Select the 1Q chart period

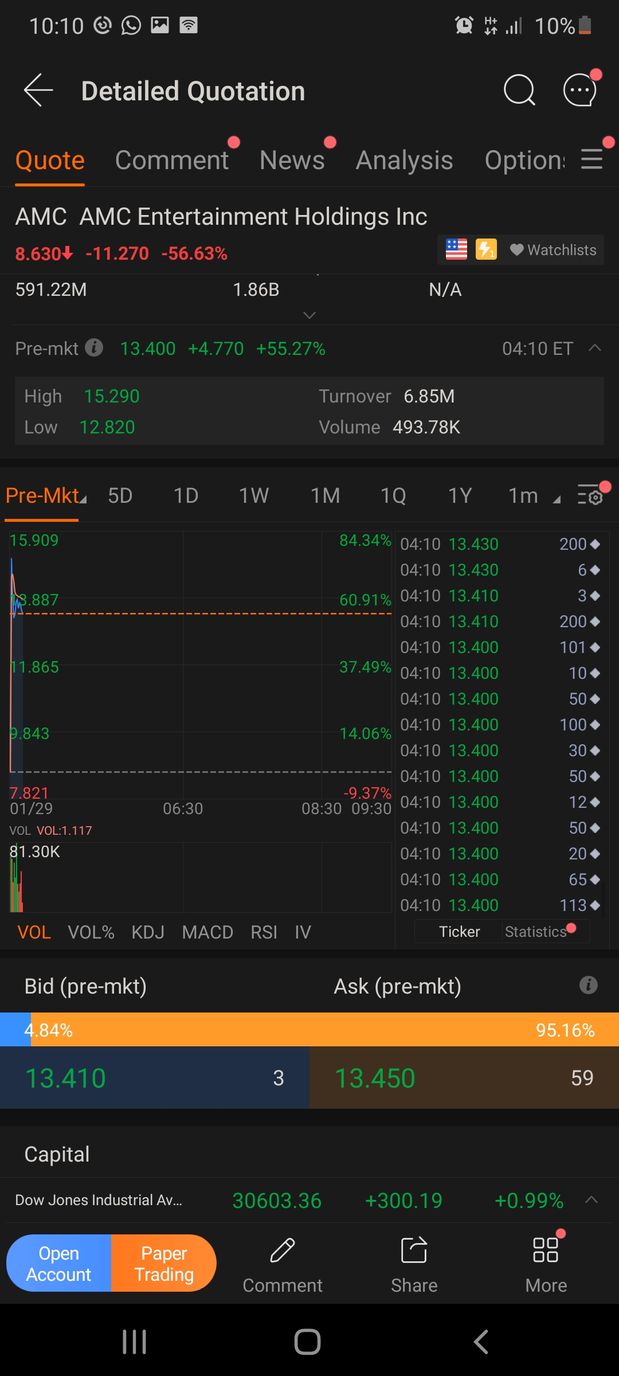pos(394,495)
